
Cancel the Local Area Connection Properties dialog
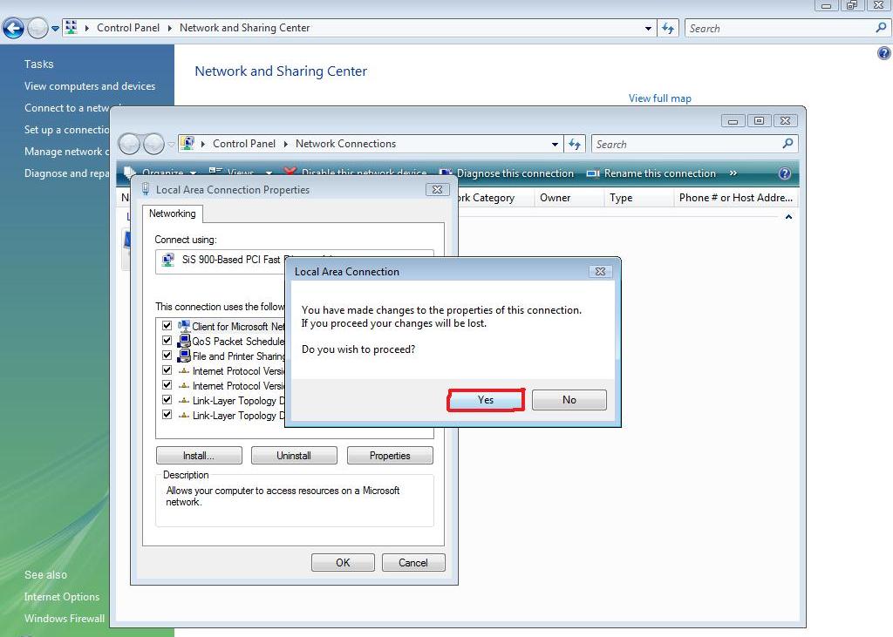(x=412, y=562)
